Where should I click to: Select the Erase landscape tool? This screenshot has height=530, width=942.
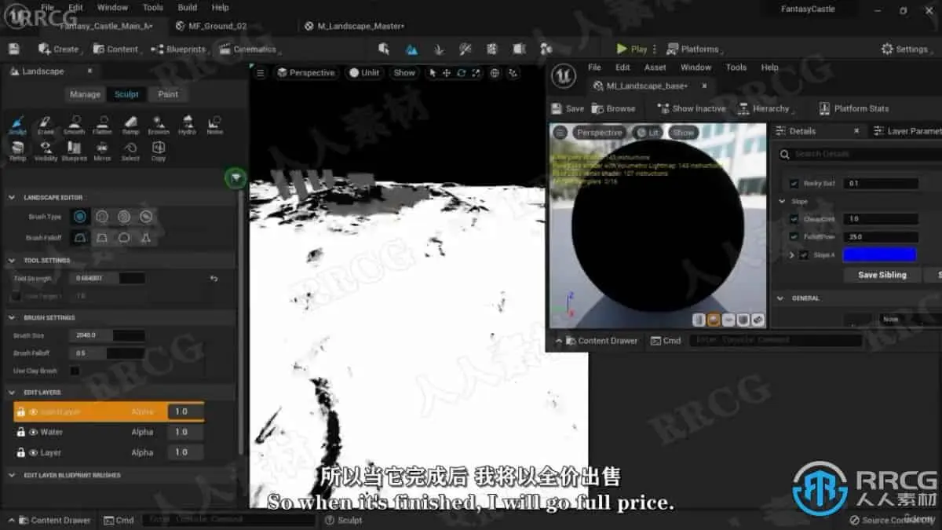point(46,125)
